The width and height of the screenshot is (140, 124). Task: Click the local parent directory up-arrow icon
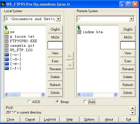(x=6, y=28)
